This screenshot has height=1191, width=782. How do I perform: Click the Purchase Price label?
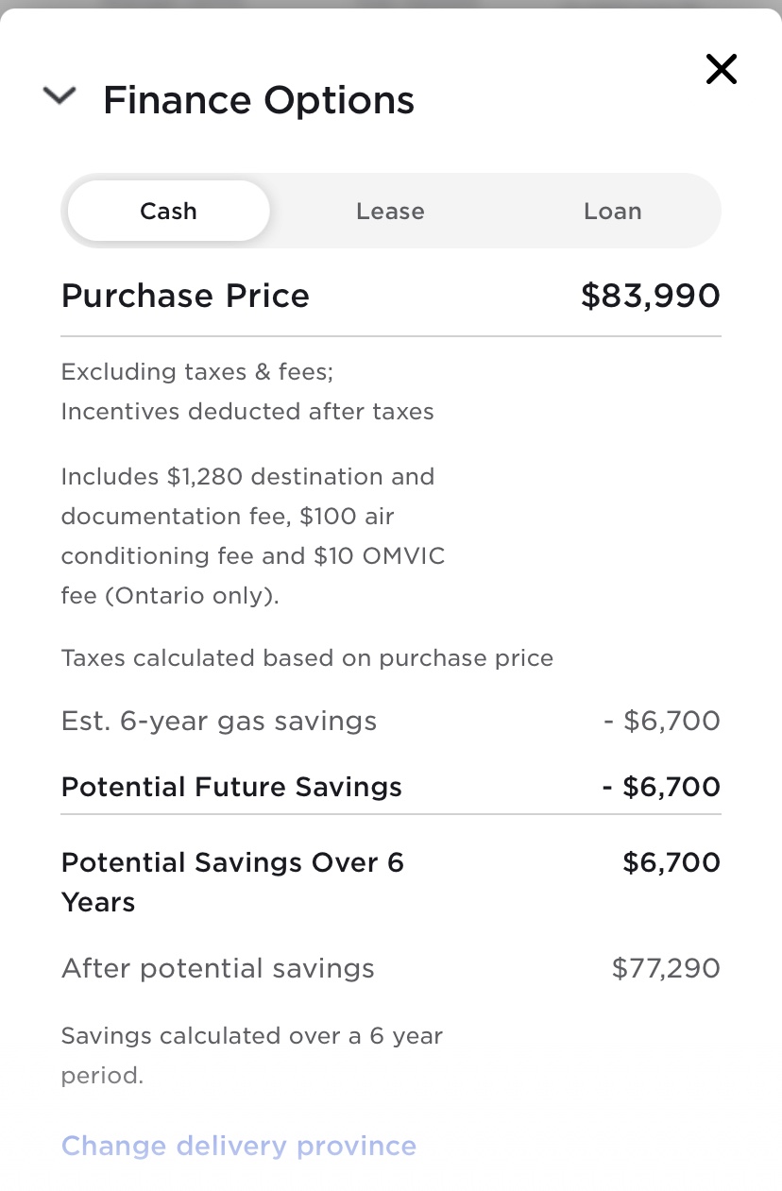pos(185,297)
